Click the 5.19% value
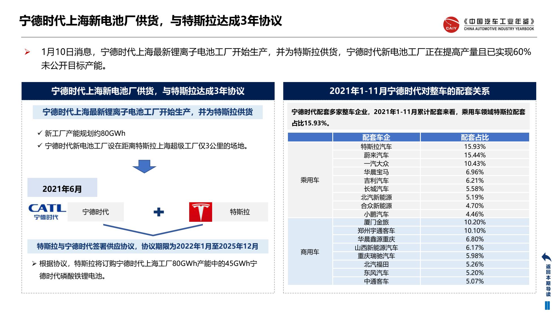 pos(475,197)
